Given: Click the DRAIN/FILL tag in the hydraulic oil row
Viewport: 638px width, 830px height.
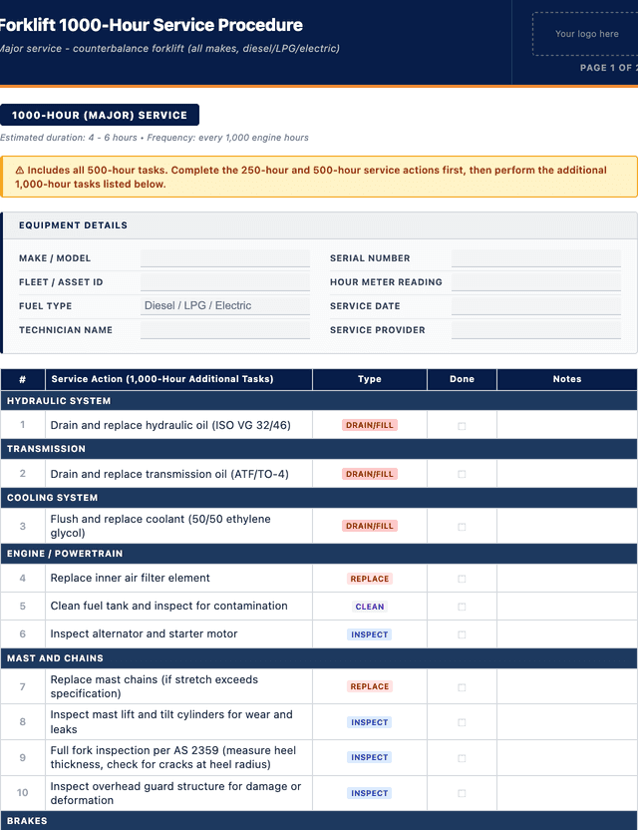Looking at the screenshot, I should (x=370, y=425).
